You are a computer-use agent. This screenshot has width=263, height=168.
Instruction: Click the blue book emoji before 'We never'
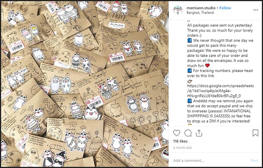(x=189, y=40)
